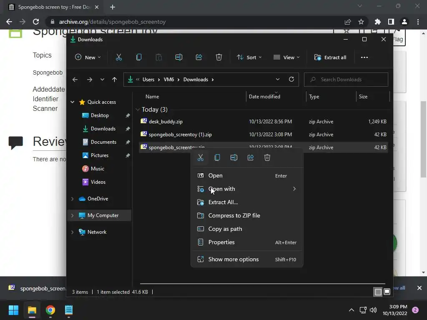The image size is (427, 320).
Task: Click Copy icon in context menu
Action: pyautogui.click(x=217, y=157)
